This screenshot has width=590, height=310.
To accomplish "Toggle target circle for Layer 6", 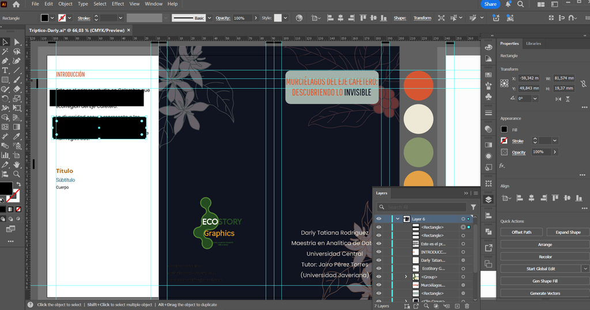I will [x=463, y=219].
